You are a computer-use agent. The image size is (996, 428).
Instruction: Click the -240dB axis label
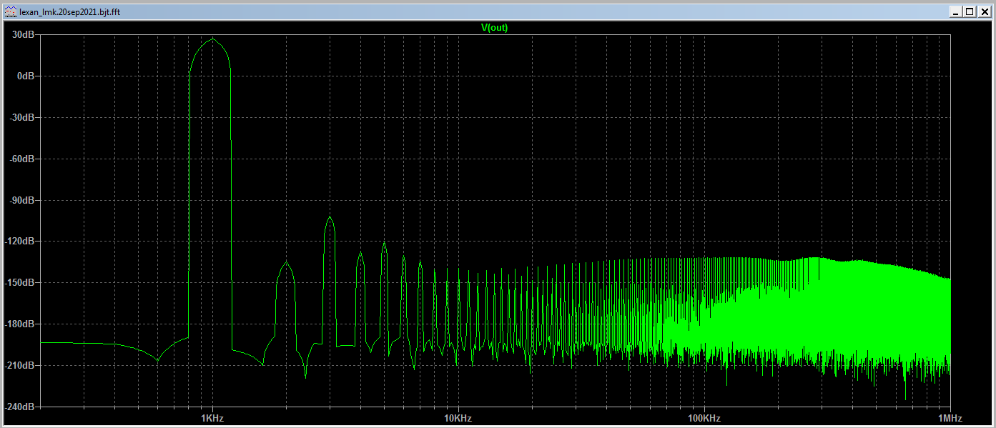click(x=20, y=407)
